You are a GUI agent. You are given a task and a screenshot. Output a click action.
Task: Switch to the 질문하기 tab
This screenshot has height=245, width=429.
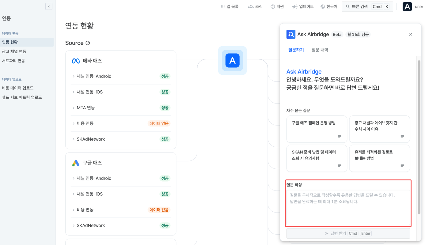click(x=296, y=50)
